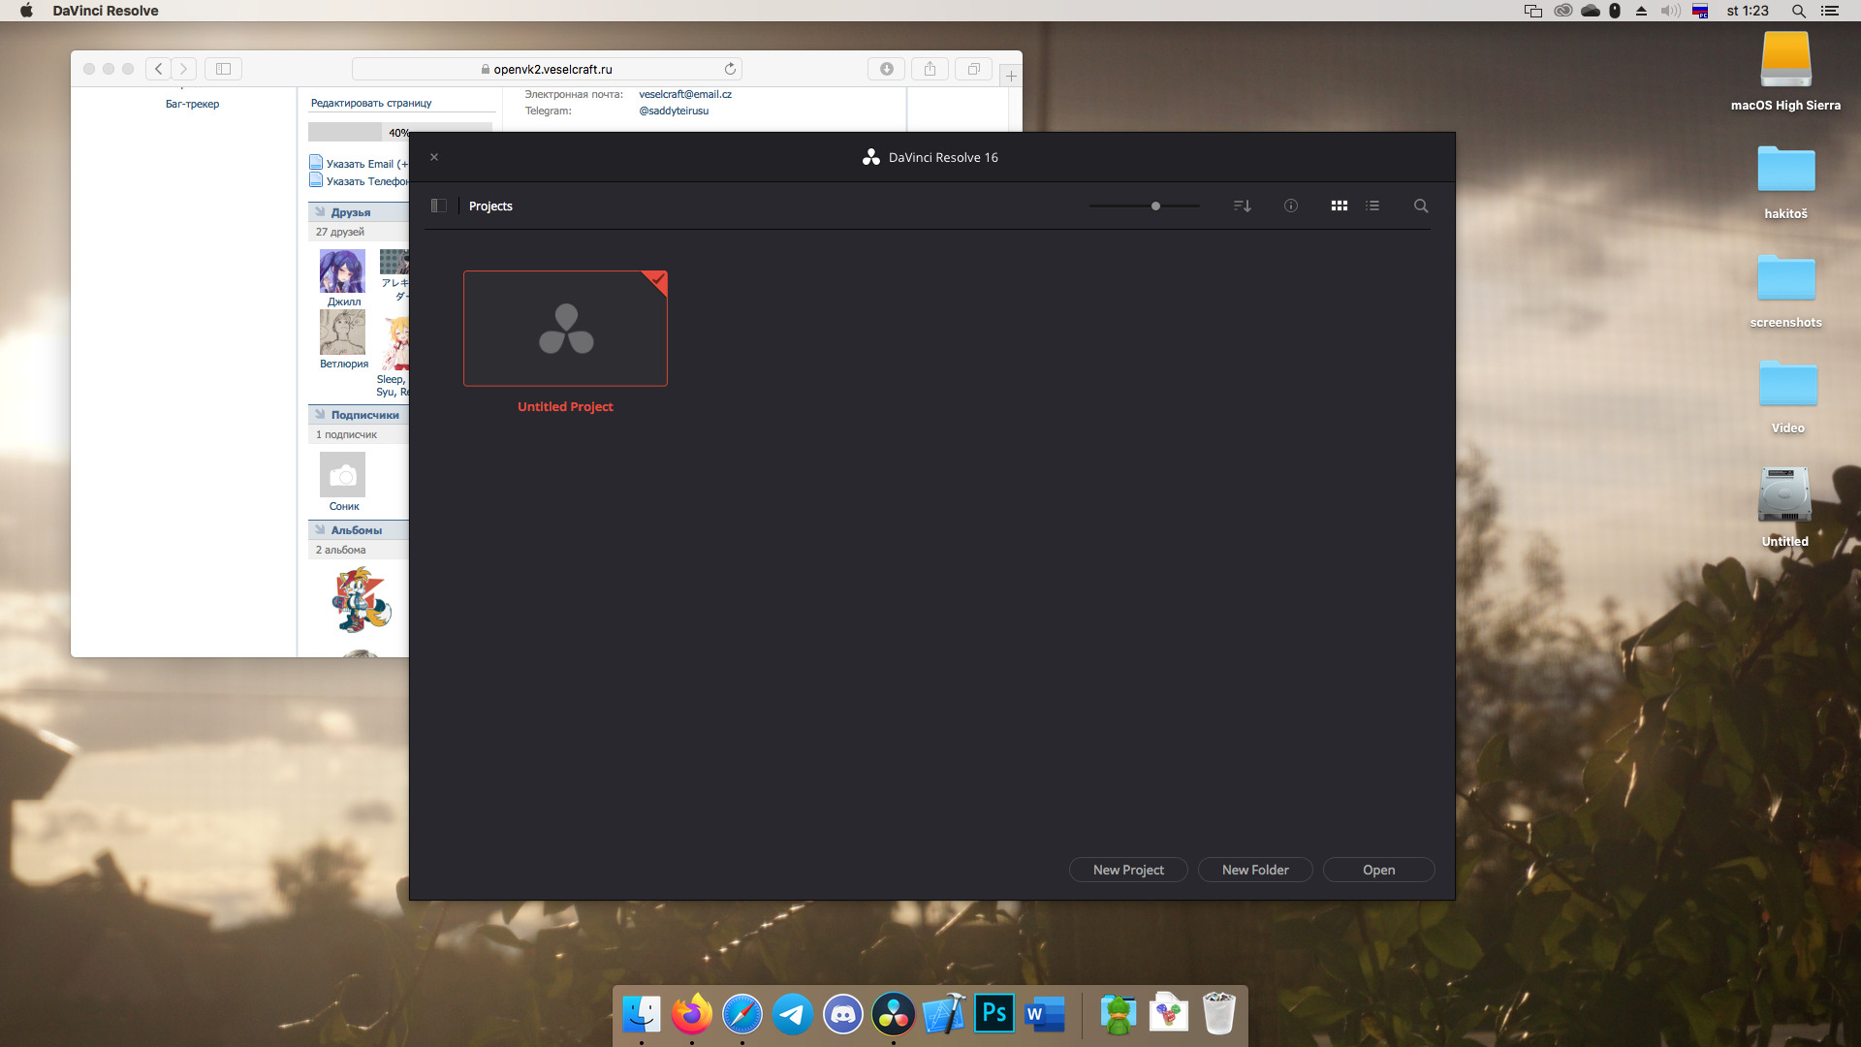Click the Safari reload page icon
1861x1047 pixels.
click(730, 69)
